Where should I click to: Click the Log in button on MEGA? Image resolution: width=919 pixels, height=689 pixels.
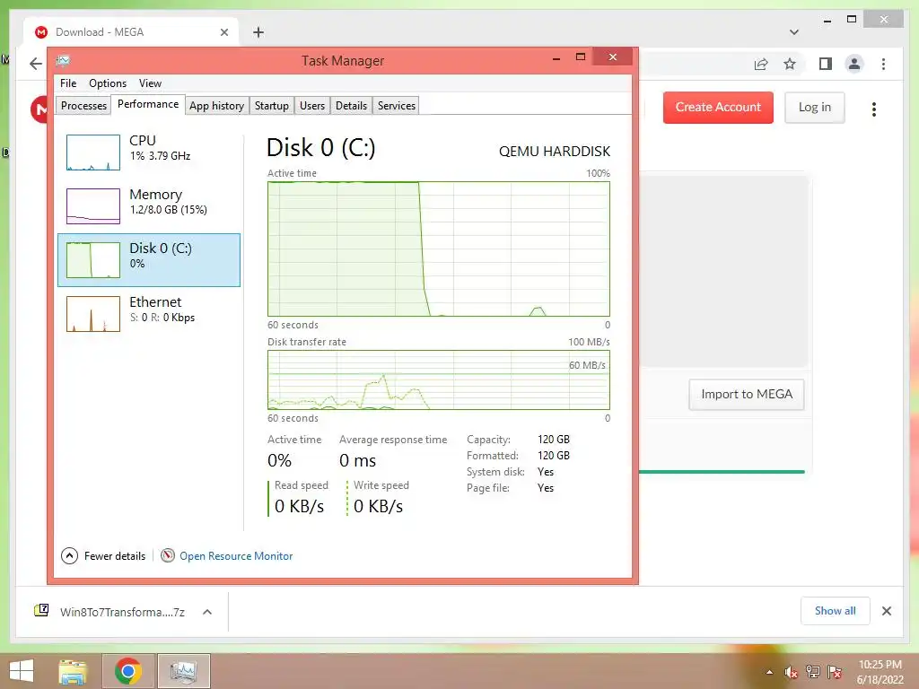(815, 108)
